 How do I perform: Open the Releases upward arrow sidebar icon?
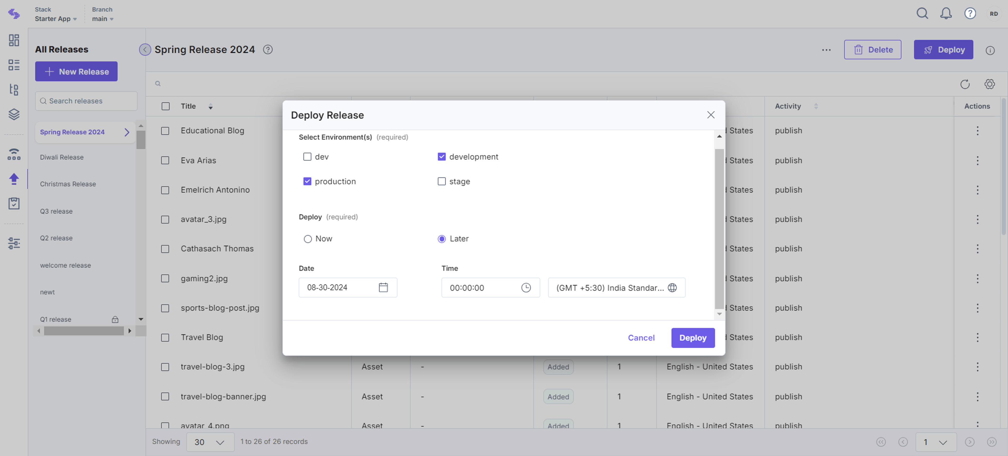click(x=14, y=179)
